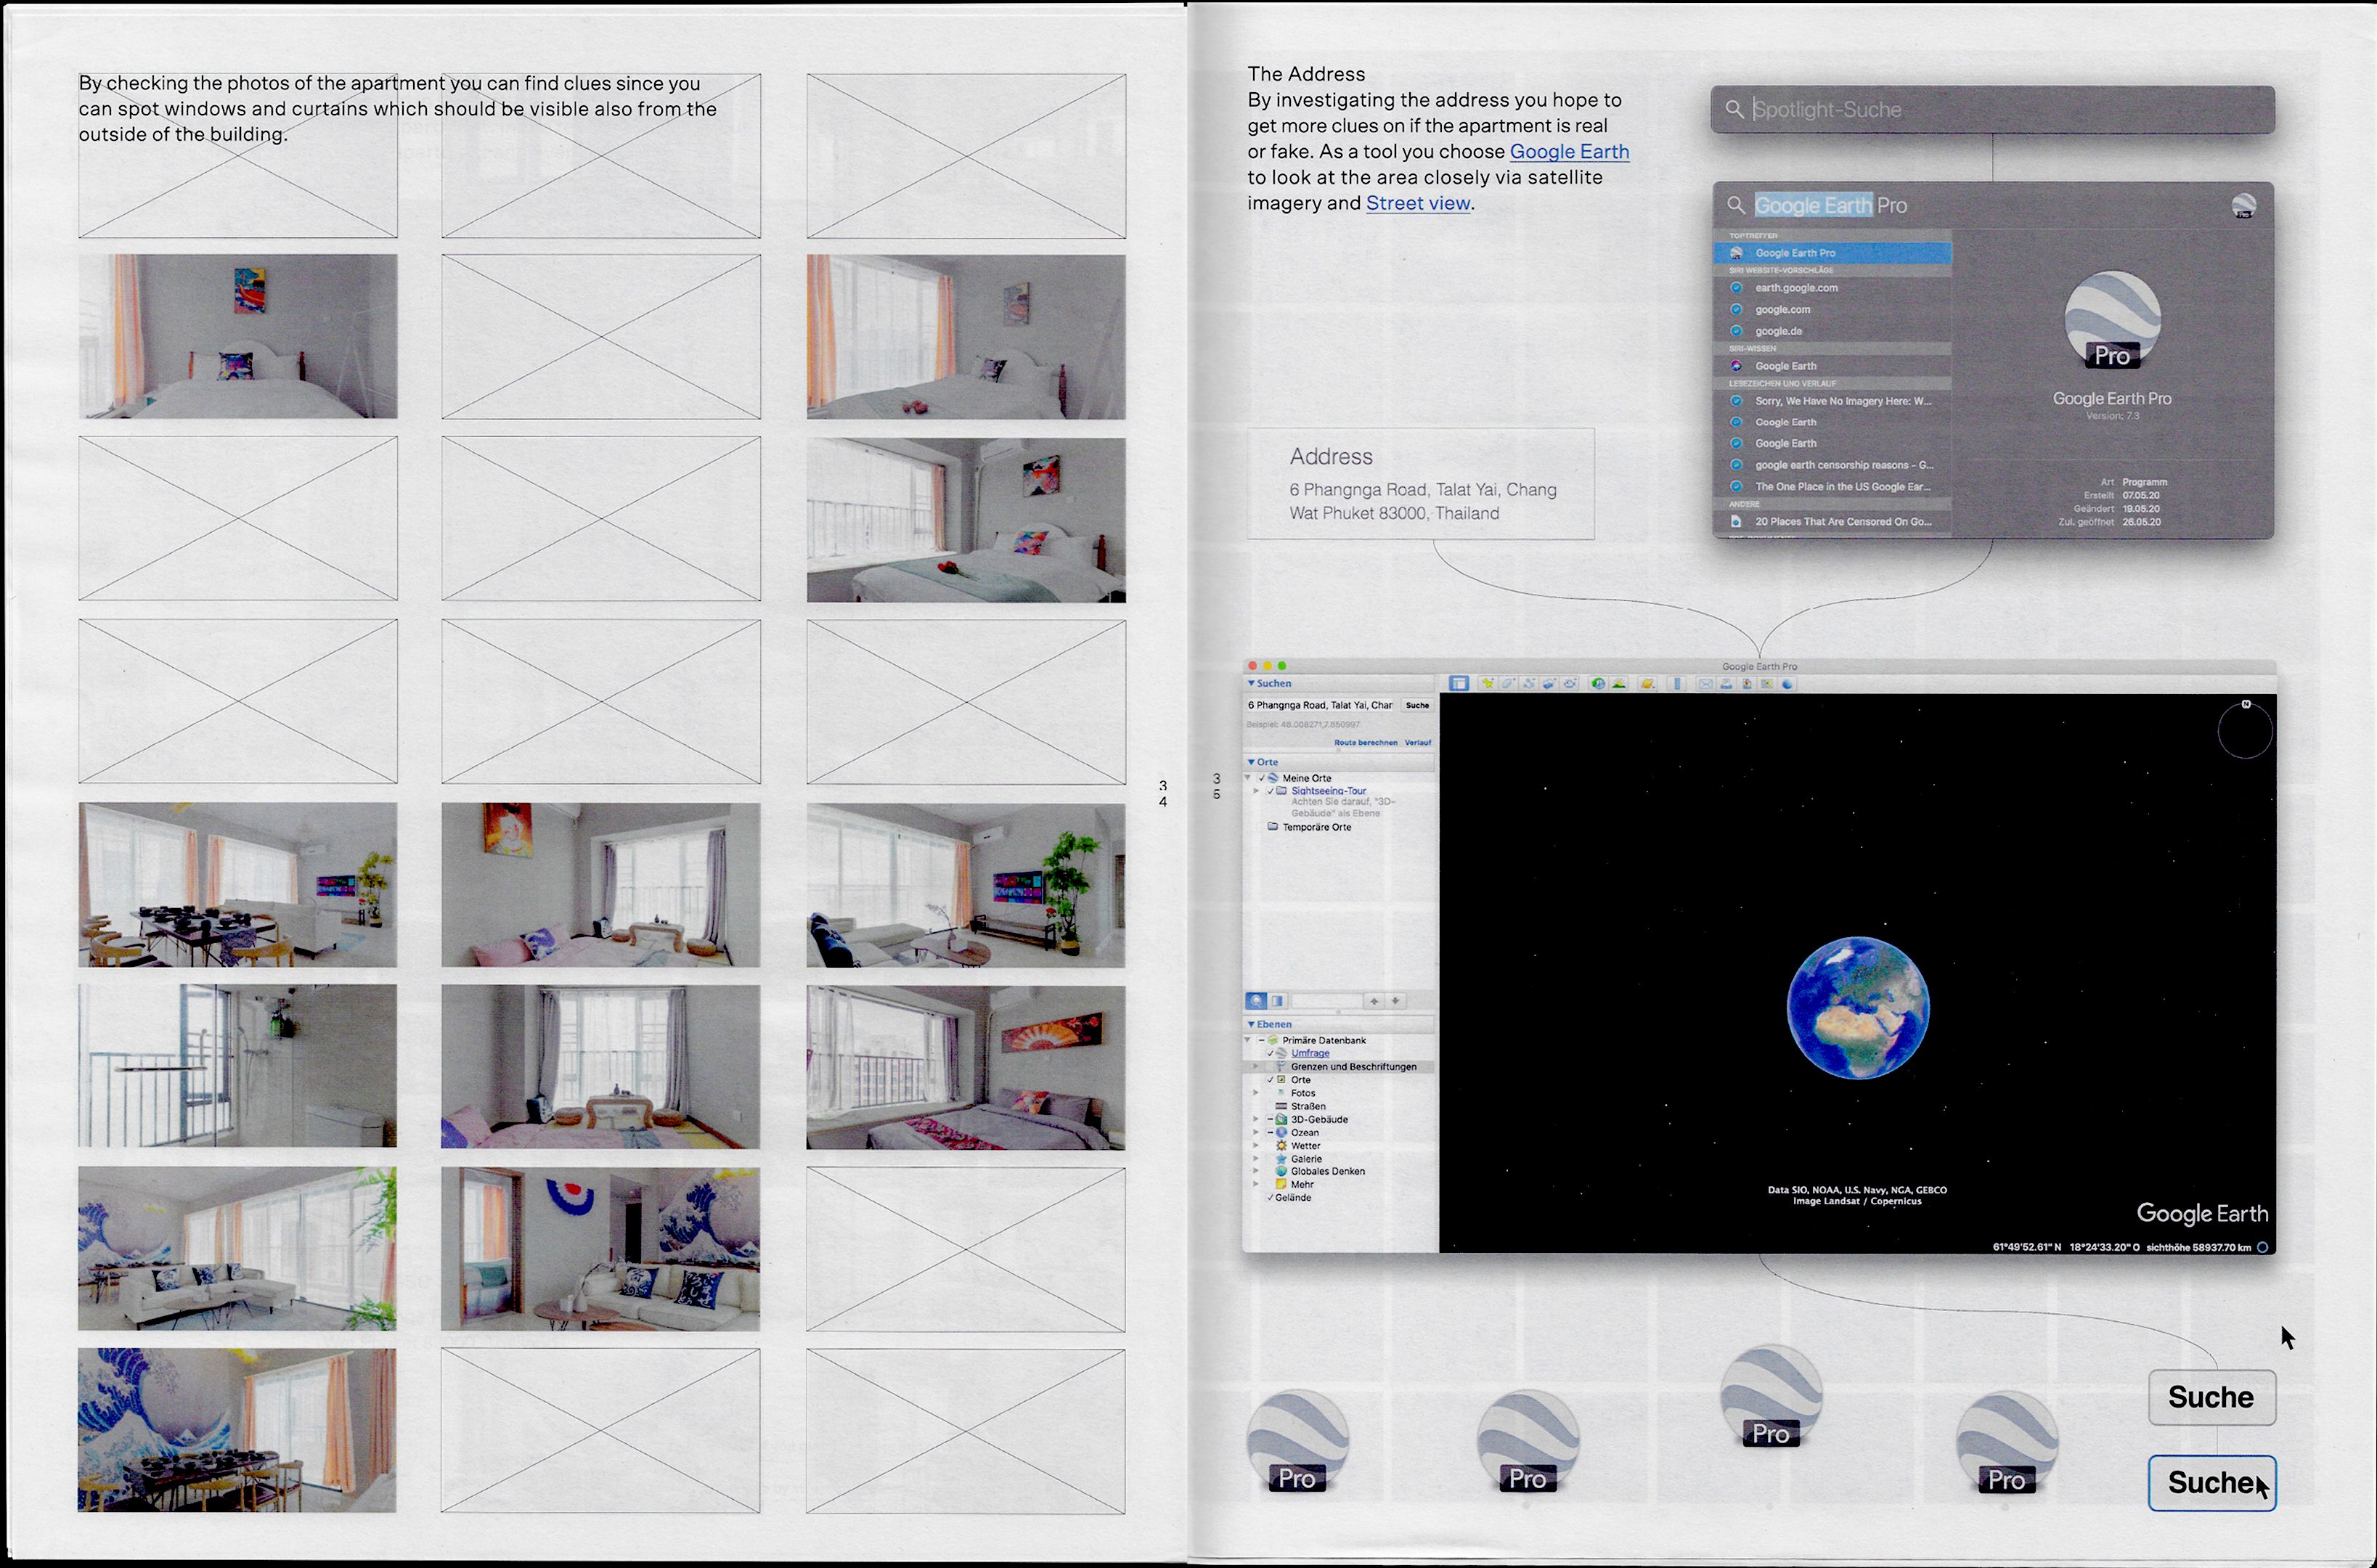Expand the Fotos layer
2377x1568 pixels.
[x=1256, y=1093]
